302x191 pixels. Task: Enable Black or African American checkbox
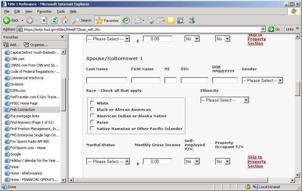92,109
